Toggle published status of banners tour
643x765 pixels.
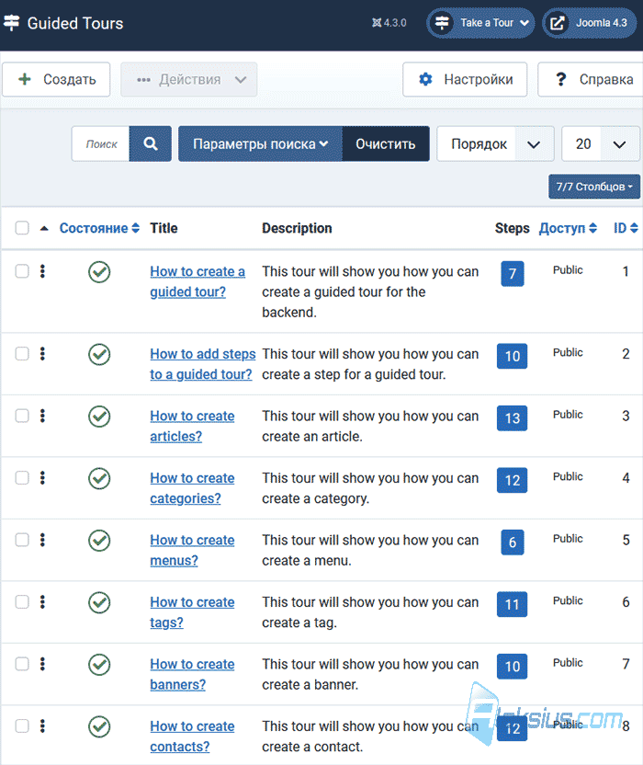[99, 664]
